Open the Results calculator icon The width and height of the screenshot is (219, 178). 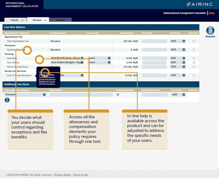(x=210, y=31)
